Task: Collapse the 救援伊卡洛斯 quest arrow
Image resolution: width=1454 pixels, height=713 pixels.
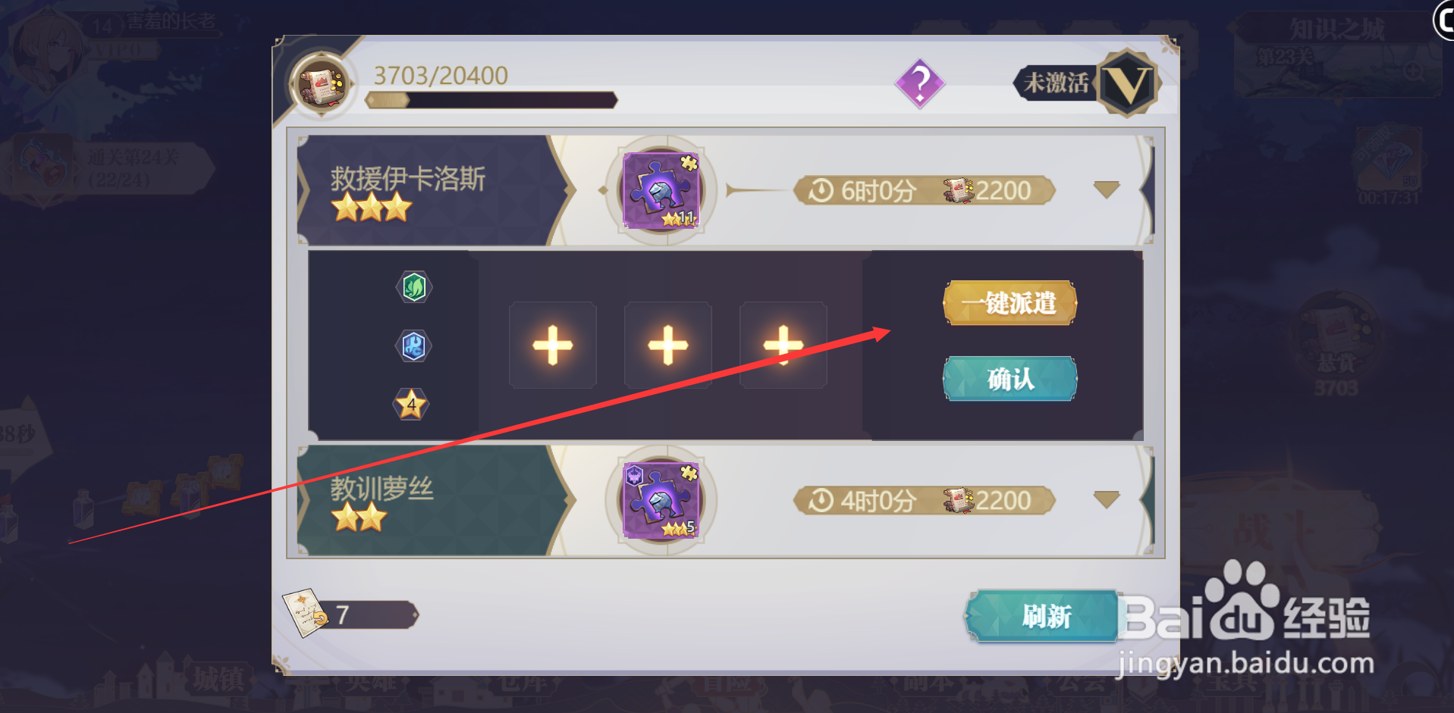Action: click(x=1107, y=189)
